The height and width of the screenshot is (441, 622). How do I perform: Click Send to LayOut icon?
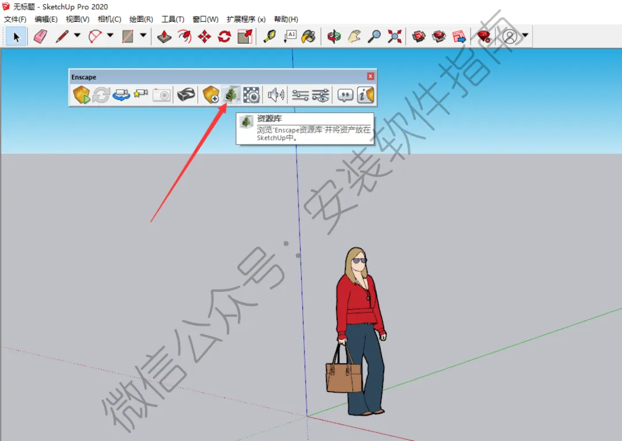[x=460, y=36]
